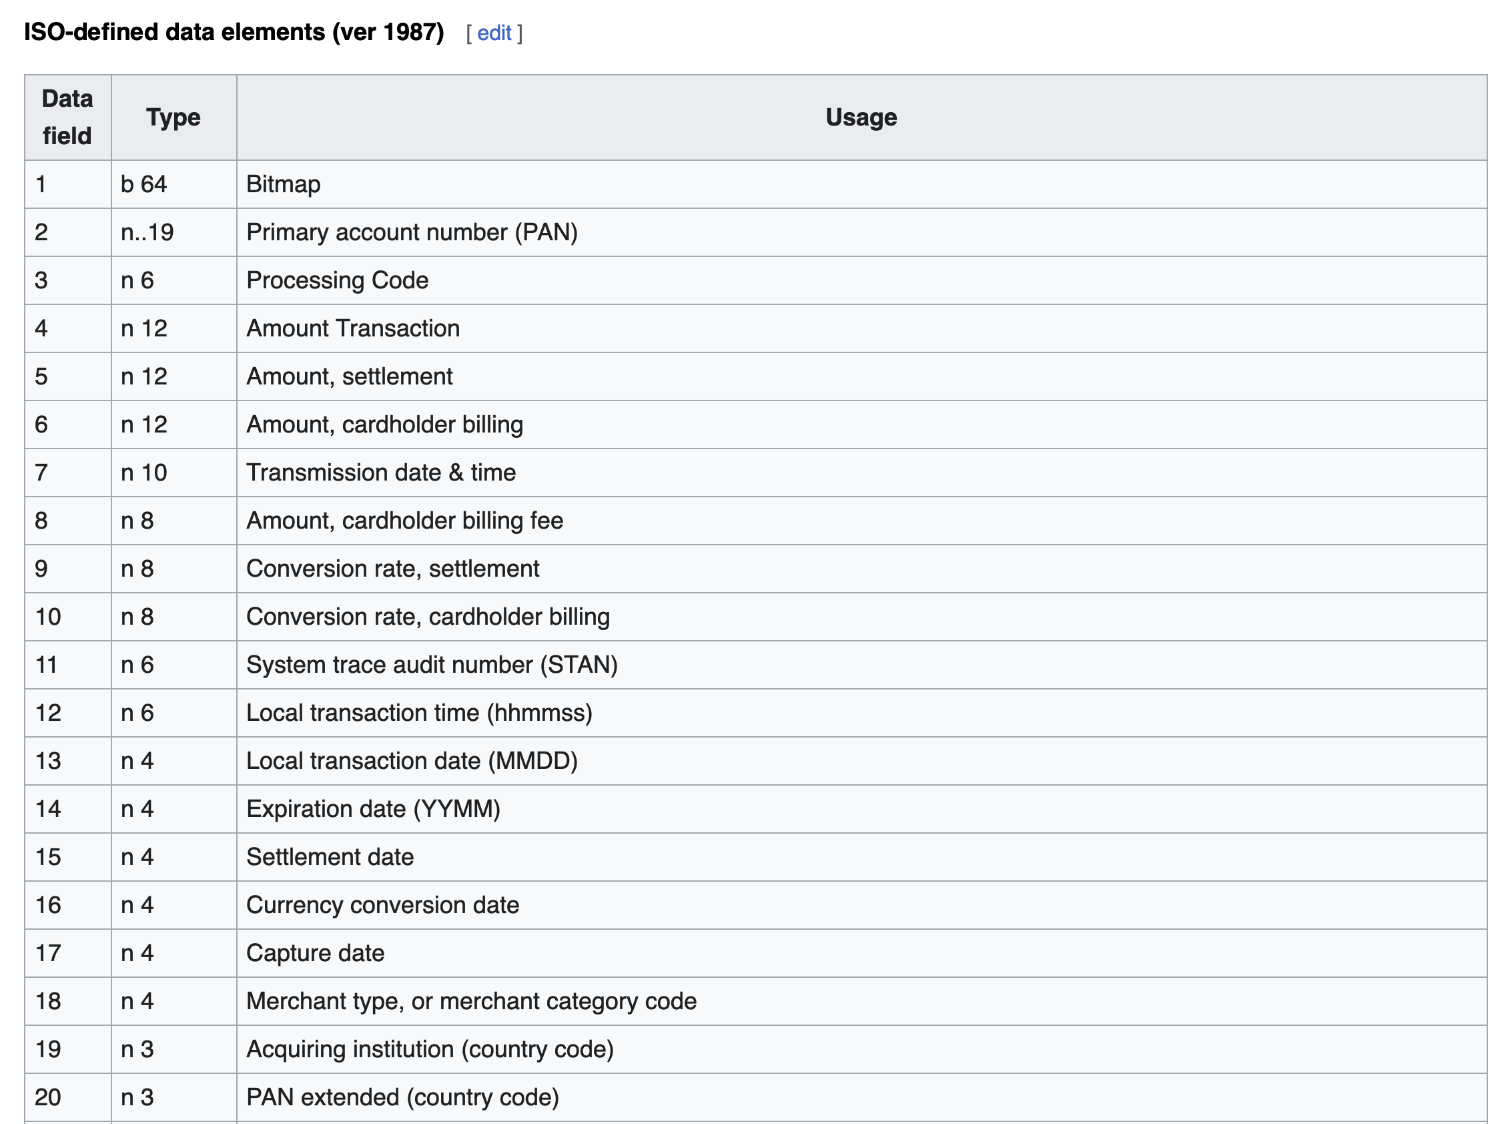This screenshot has width=1508, height=1124.
Task: Click the 'n..19' type cell
Action: tap(147, 232)
